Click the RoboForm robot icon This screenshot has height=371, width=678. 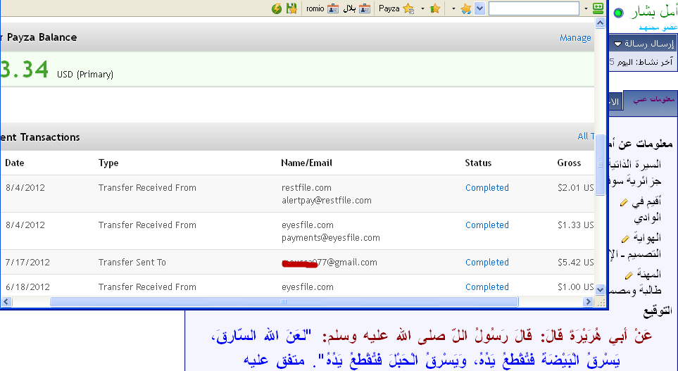pos(598,8)
